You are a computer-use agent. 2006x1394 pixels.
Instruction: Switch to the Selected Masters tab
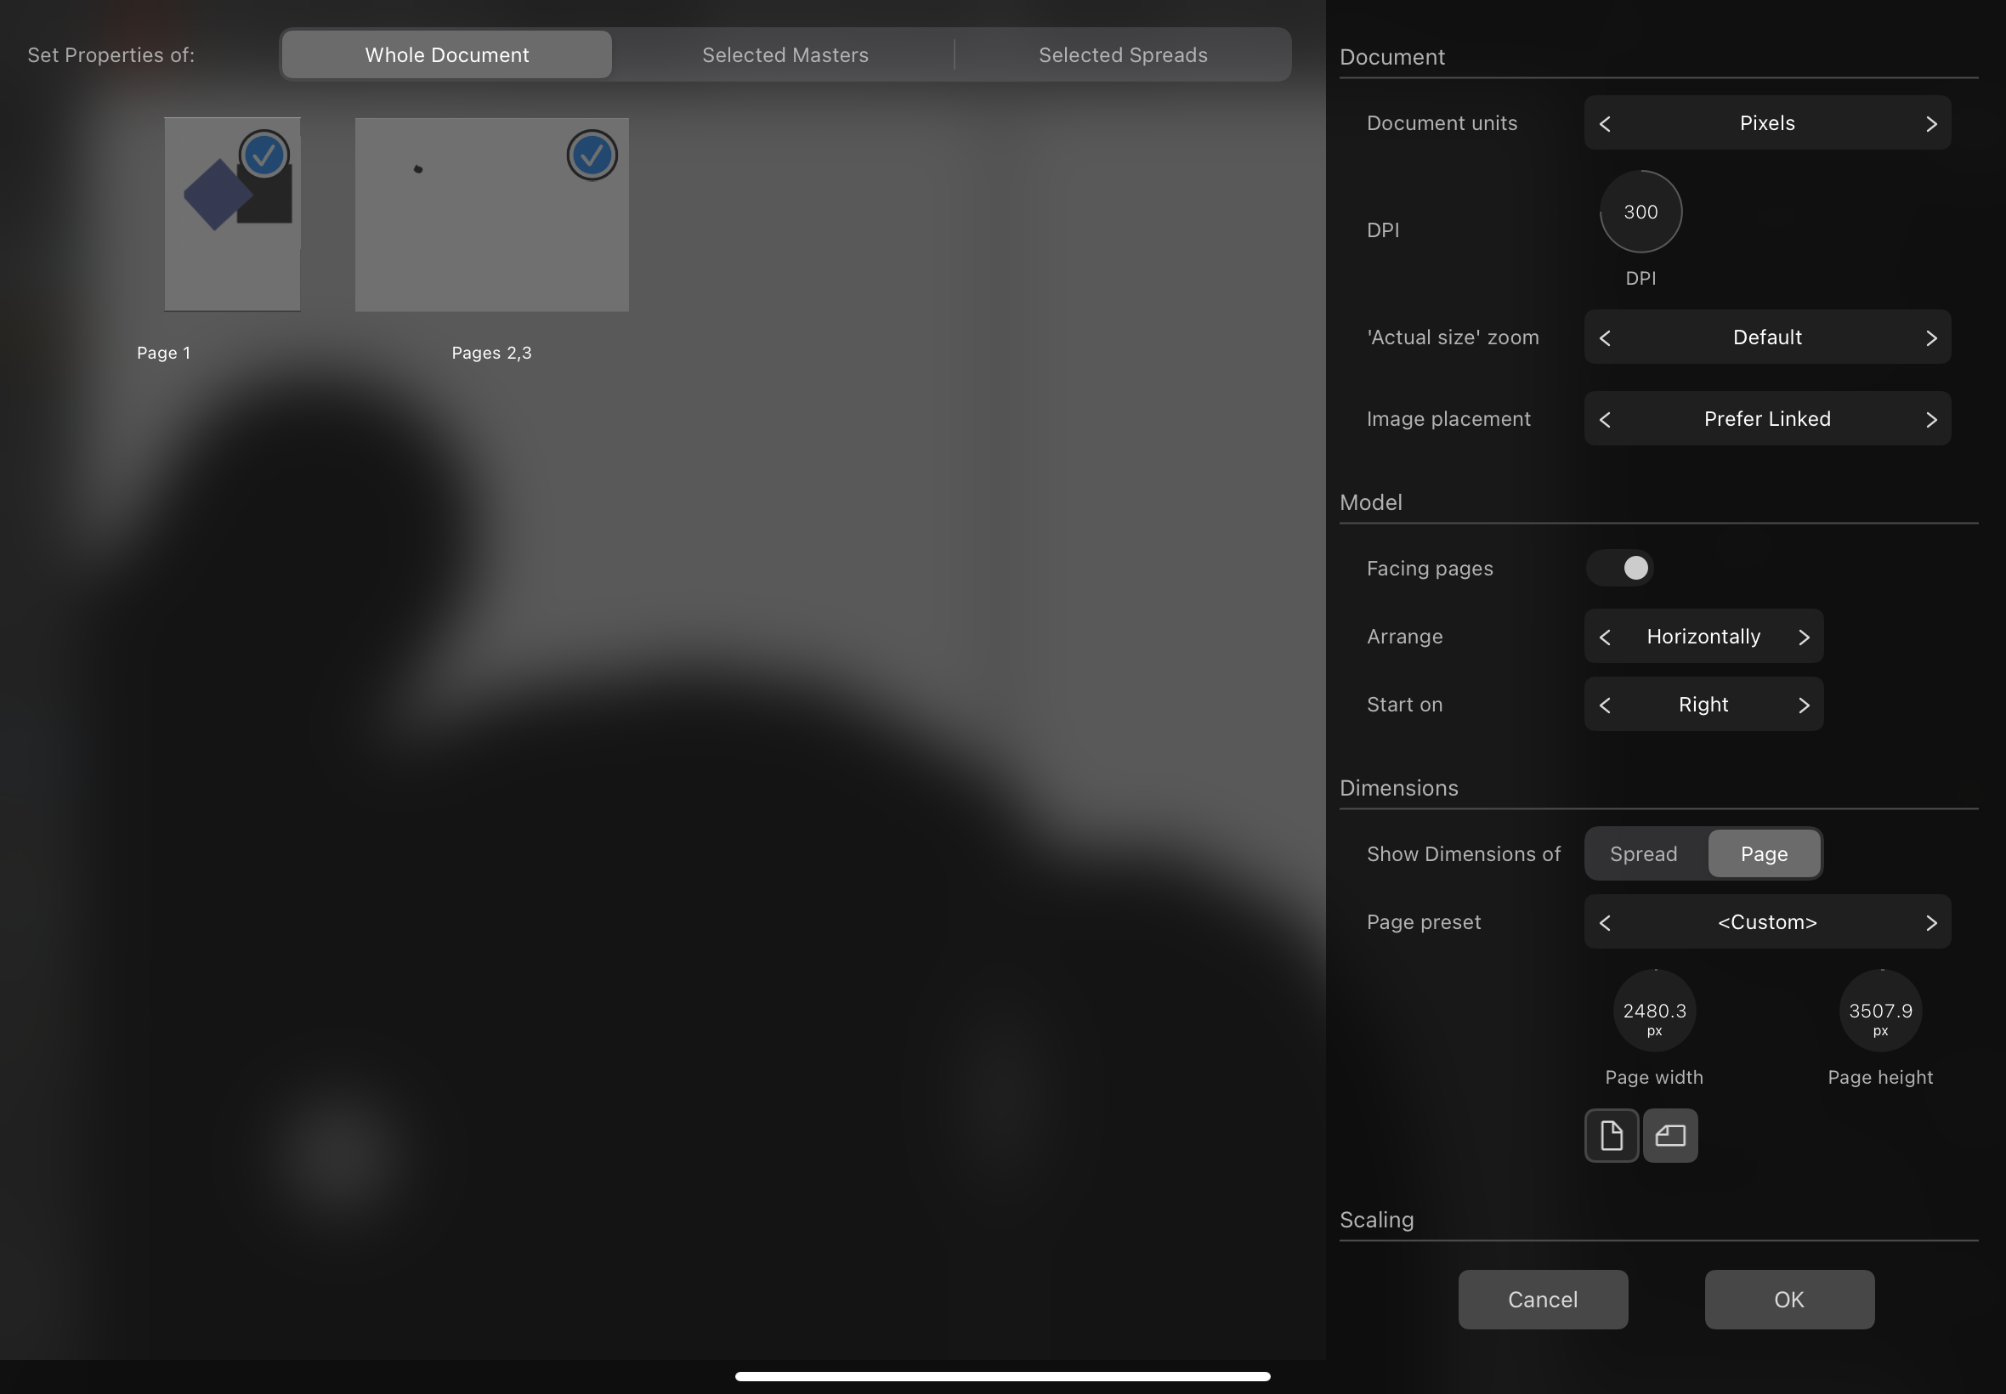coord(785,55)
